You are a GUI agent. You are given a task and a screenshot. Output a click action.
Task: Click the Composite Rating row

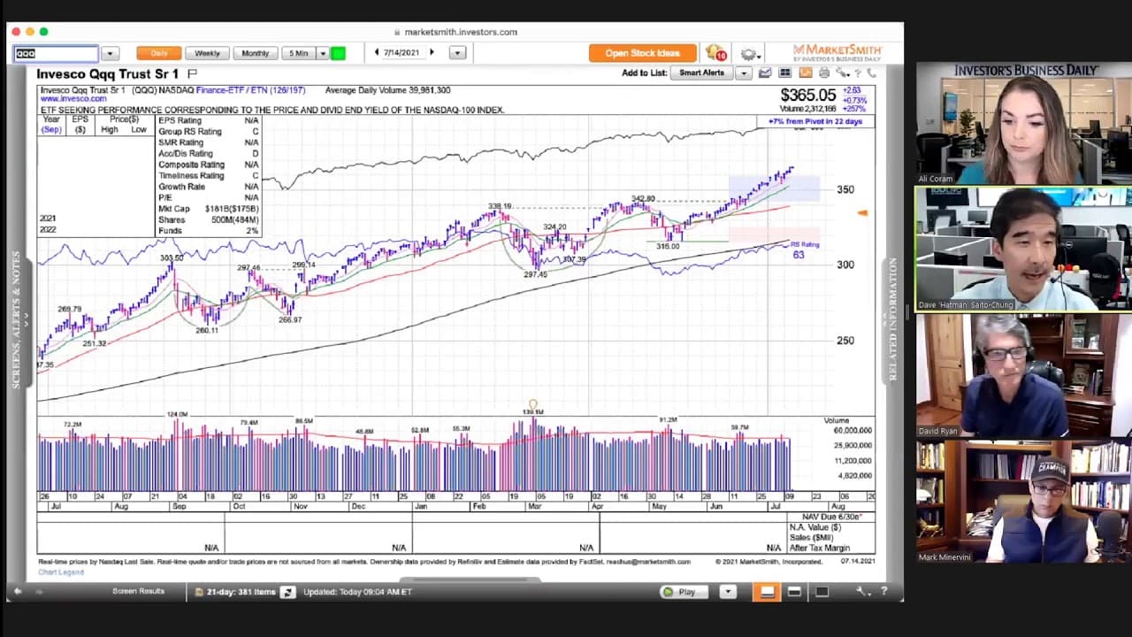click(x=208, y=165)
